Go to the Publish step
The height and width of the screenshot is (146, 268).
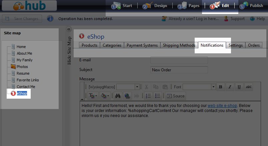point(251,6)
